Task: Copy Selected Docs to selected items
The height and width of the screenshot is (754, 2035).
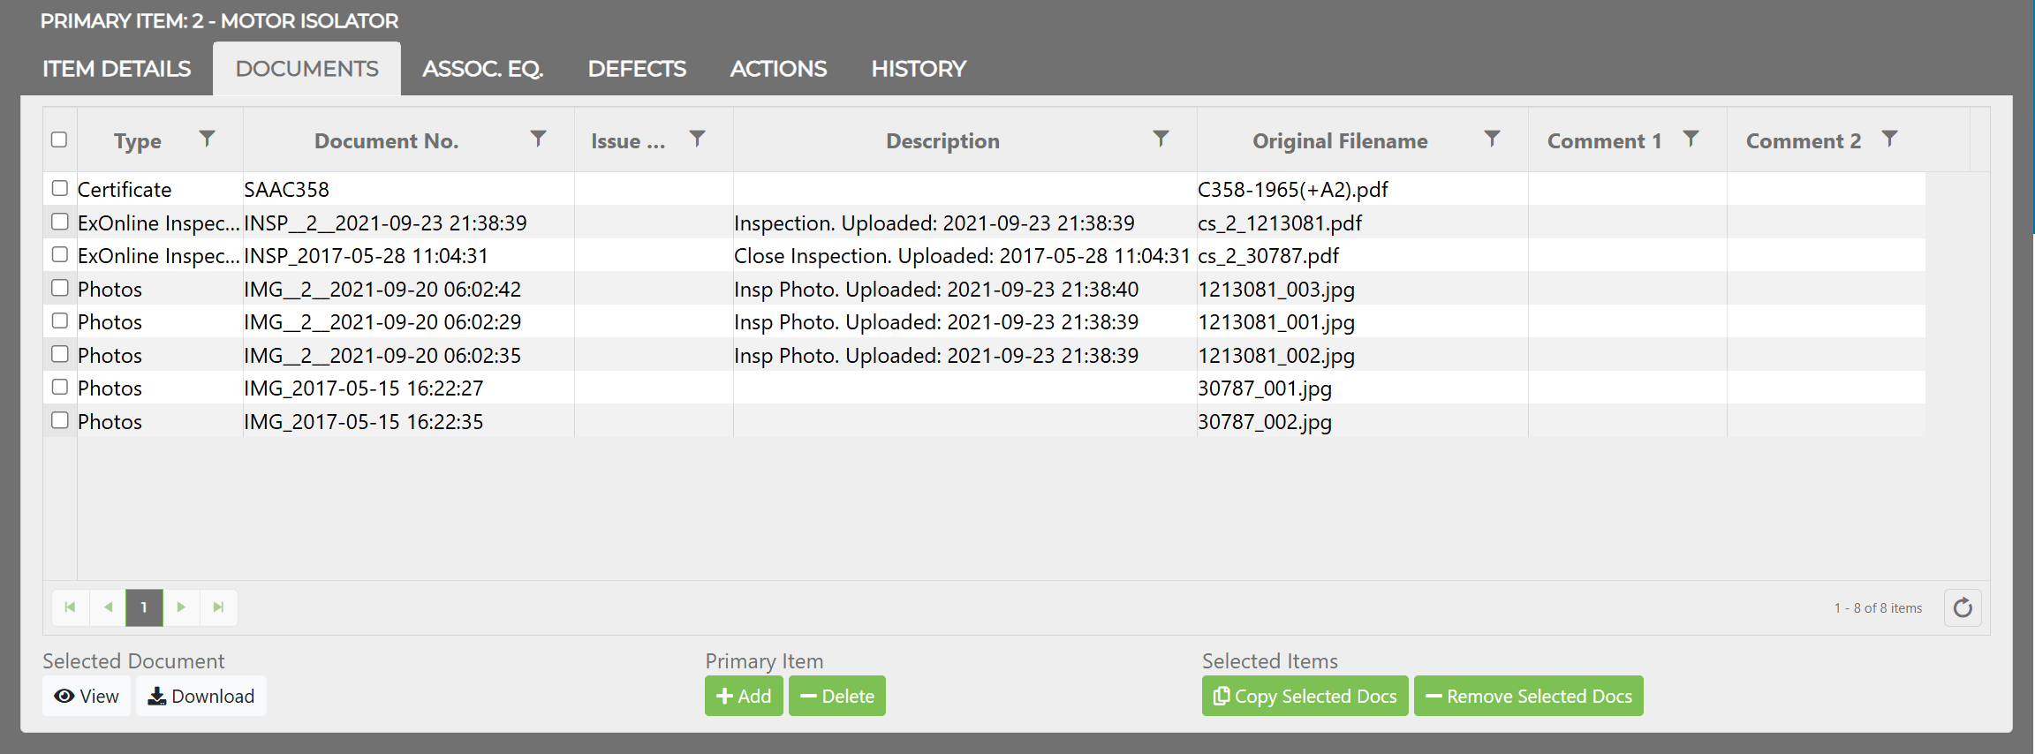Action: [x=1305, y=696]
